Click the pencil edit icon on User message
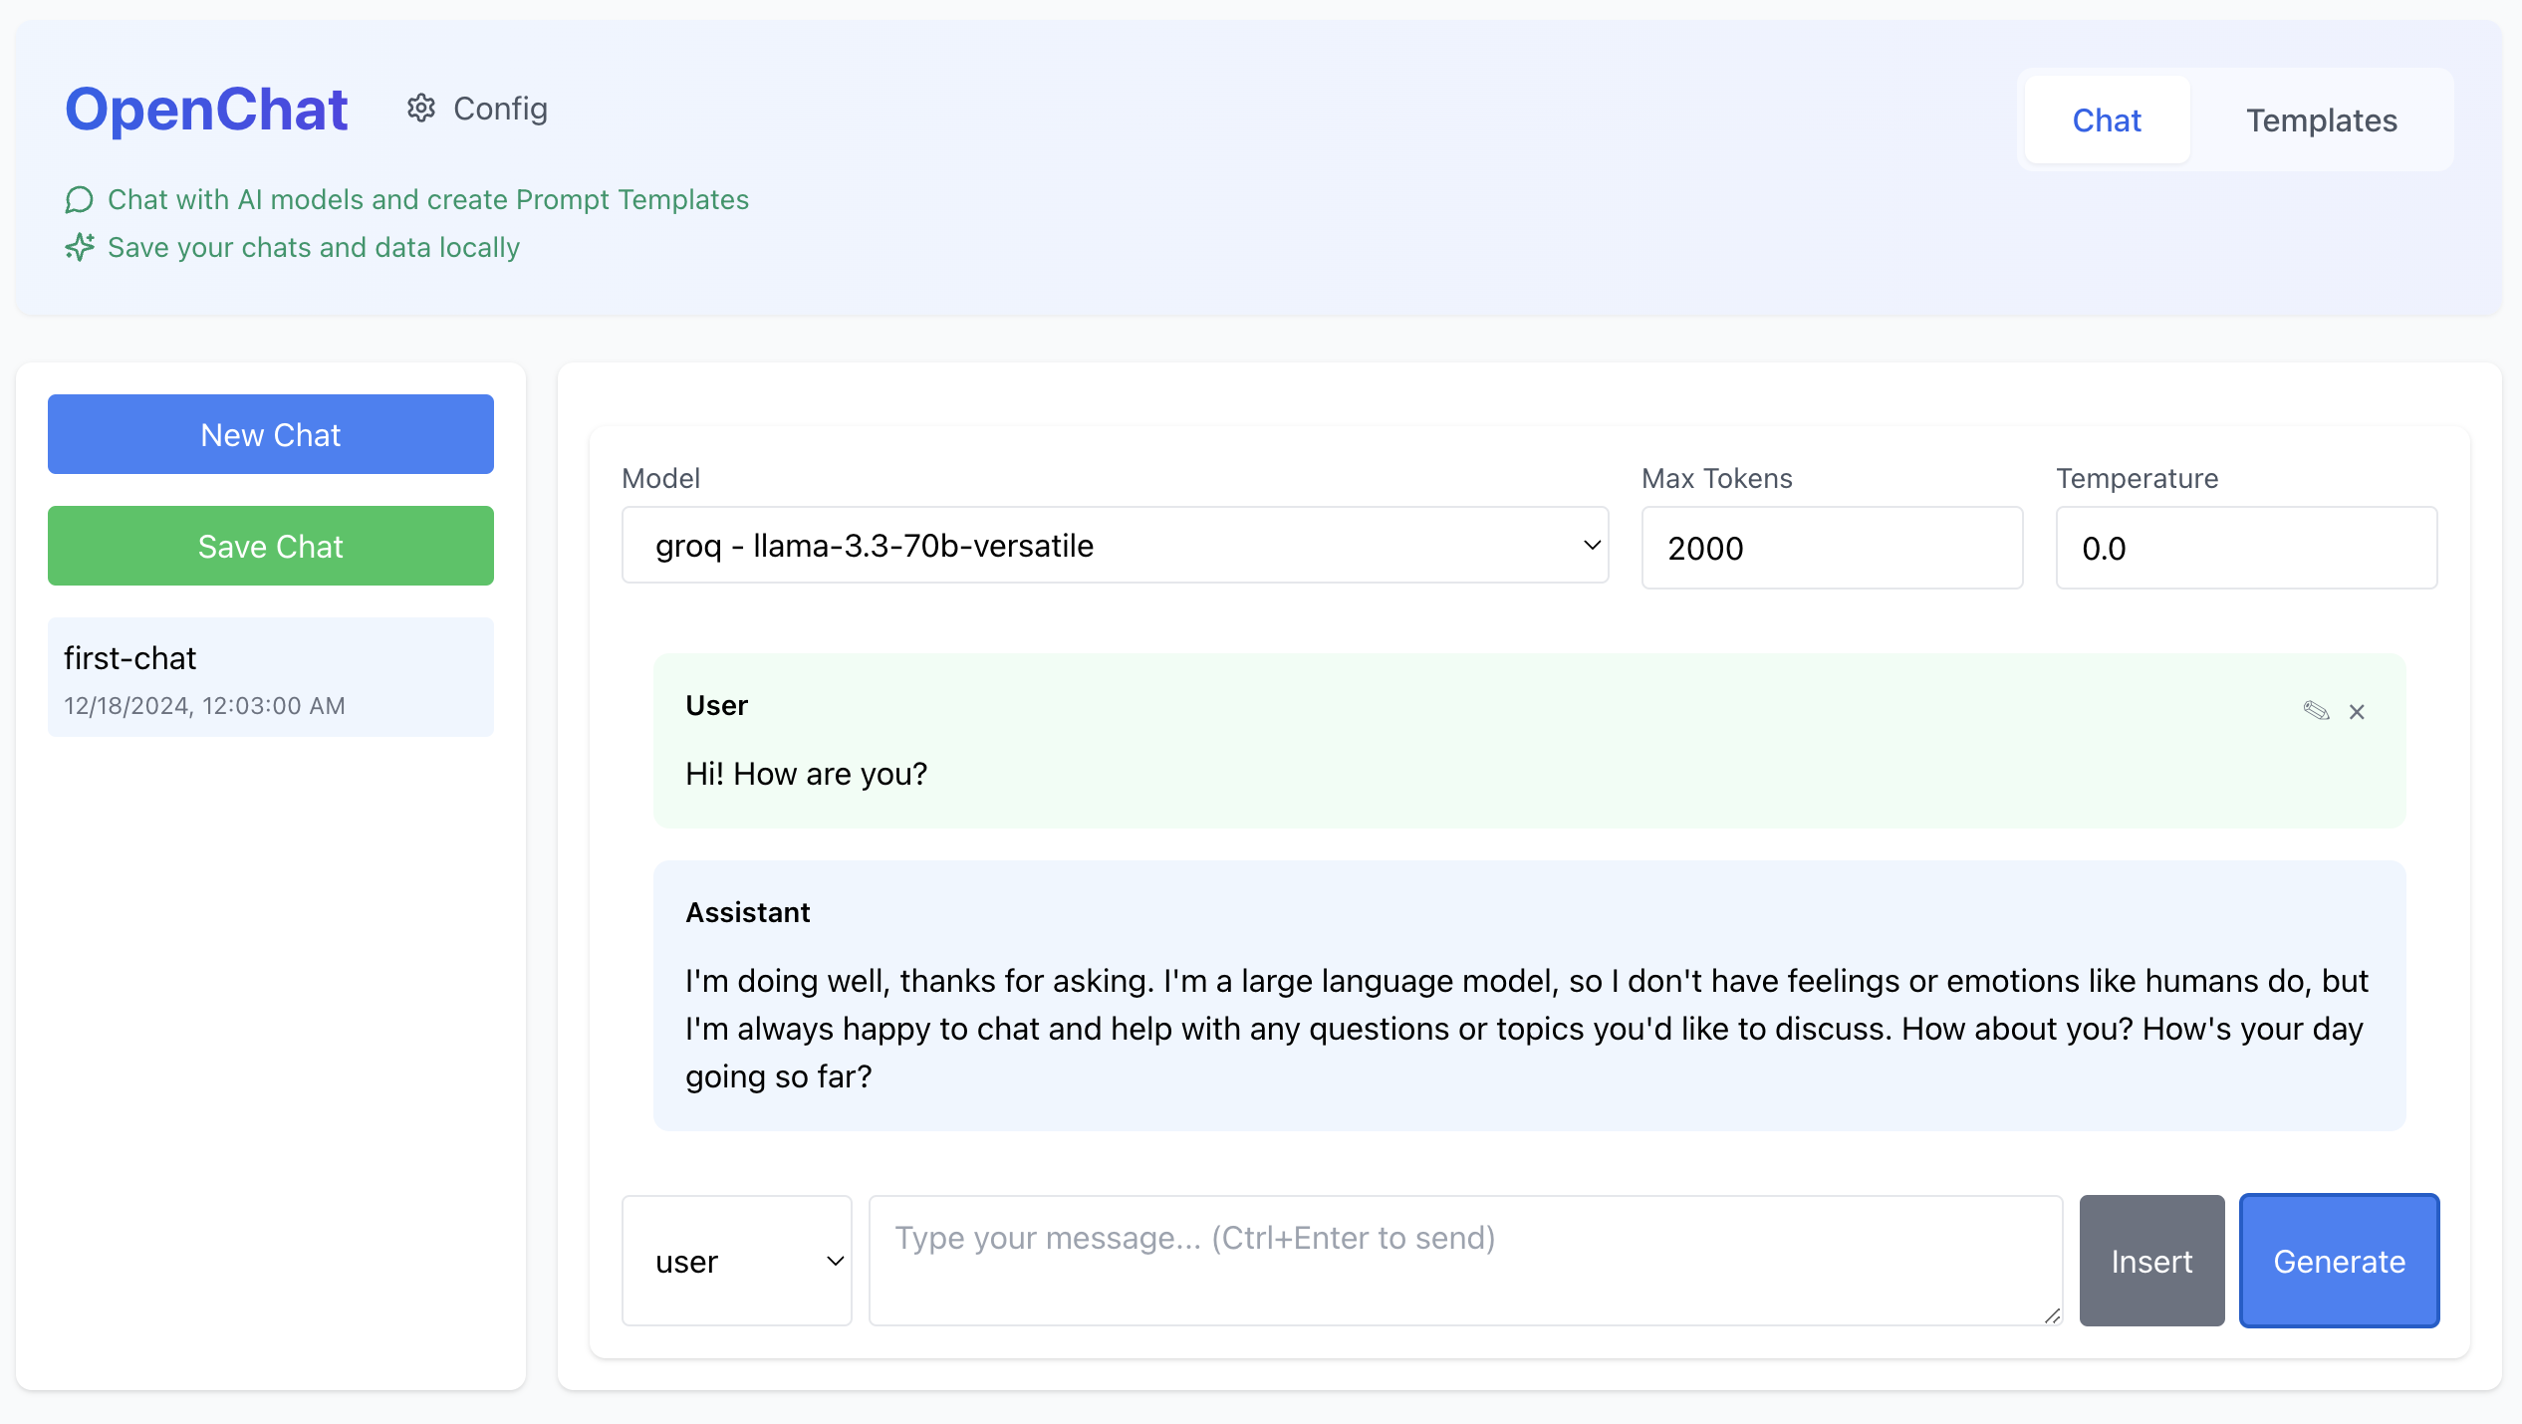This screenshot has width=2522, height=1424. coord(2316,711)
